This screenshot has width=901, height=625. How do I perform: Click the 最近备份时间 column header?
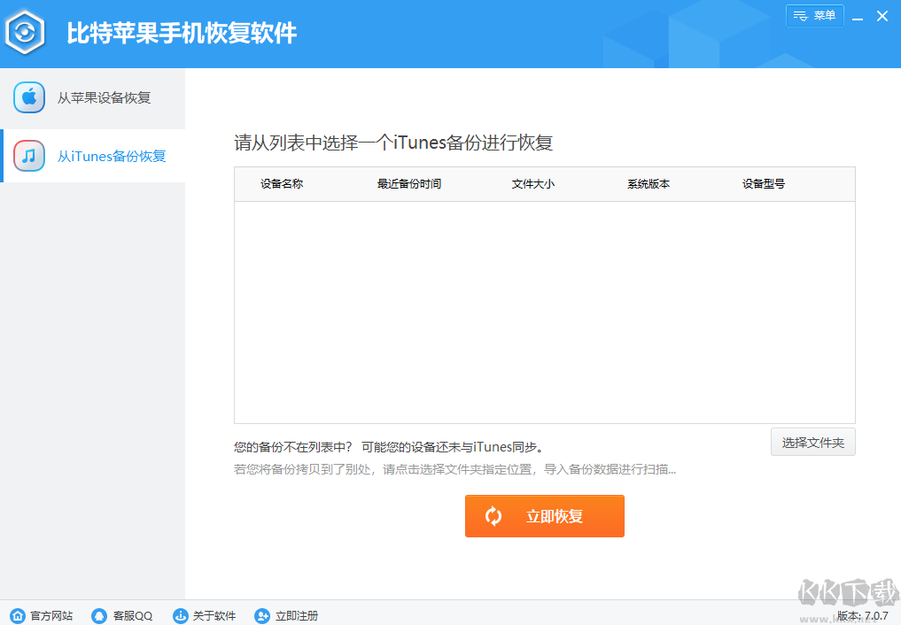[x=408, y=183]
